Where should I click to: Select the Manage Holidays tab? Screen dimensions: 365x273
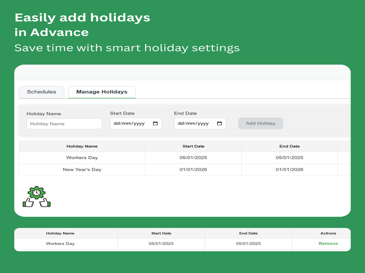[x=102, y=92]
